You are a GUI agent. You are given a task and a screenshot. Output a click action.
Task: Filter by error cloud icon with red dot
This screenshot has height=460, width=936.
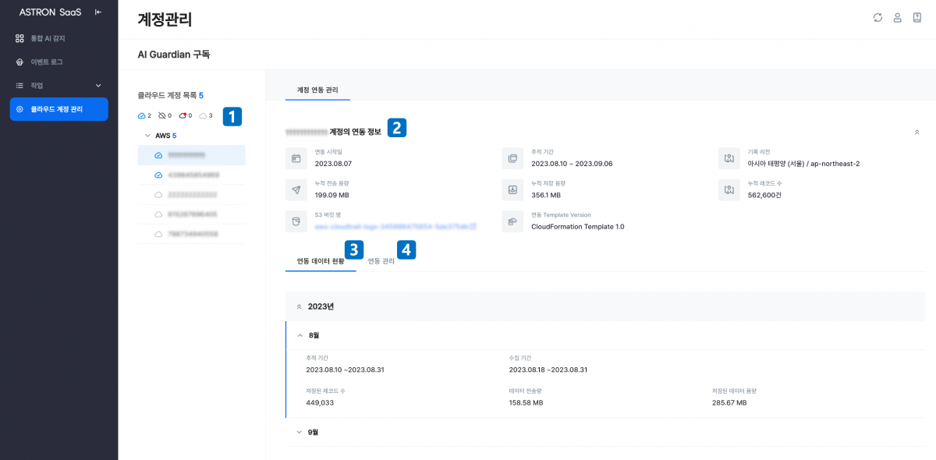pyautogui.click(x=183, y=115)
